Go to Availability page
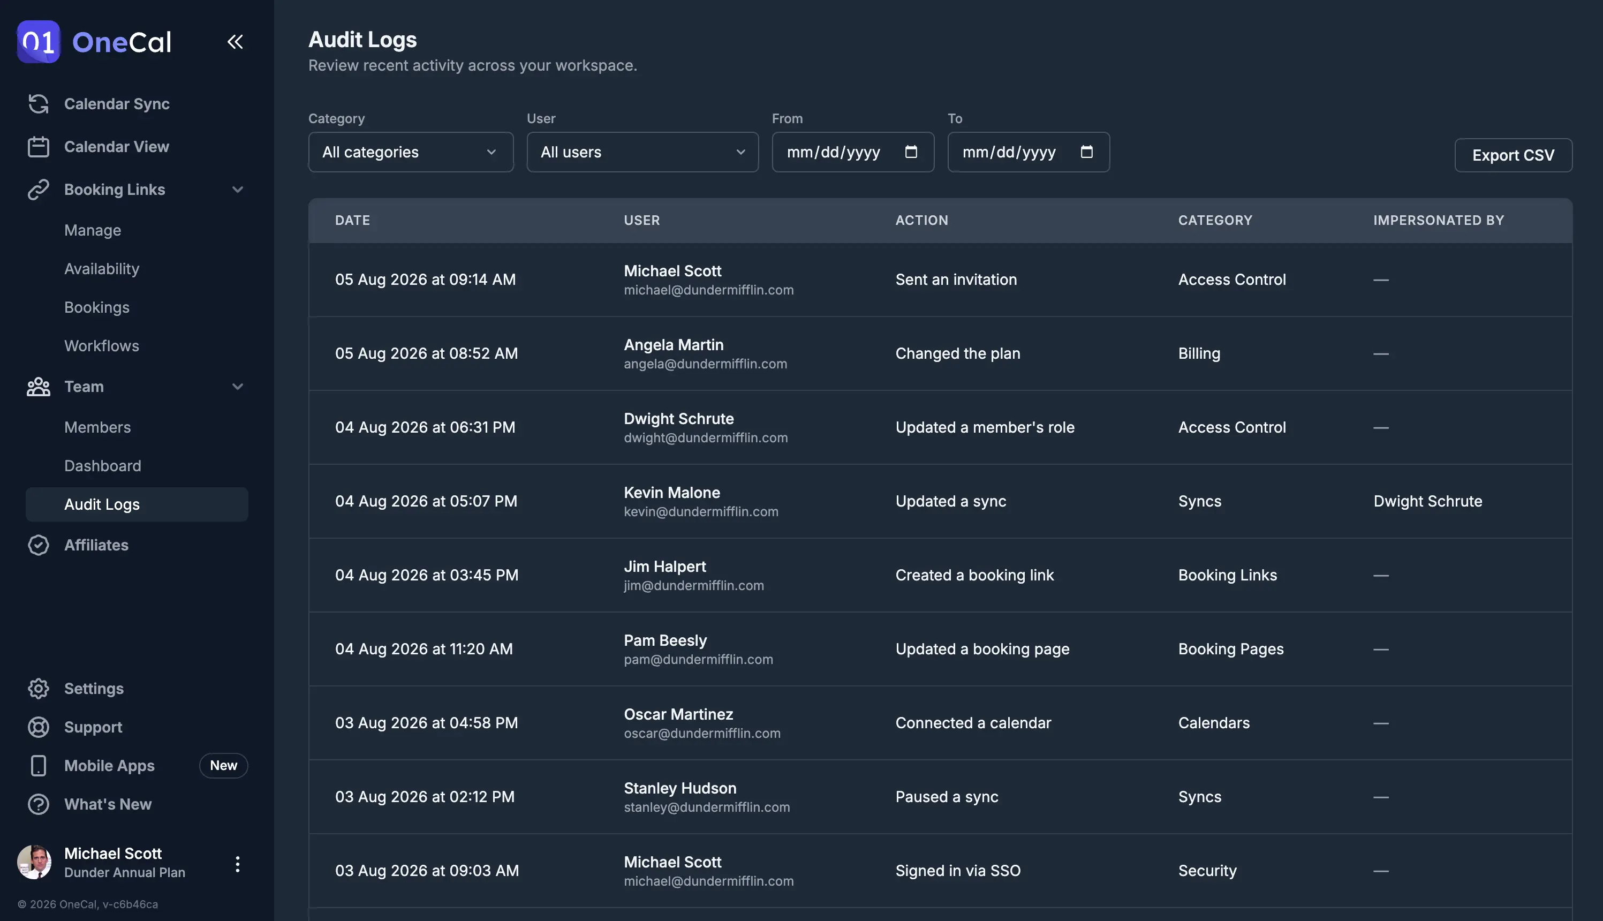The width and height of the screenshot is (1603, 921). click(x=102, y=269)
